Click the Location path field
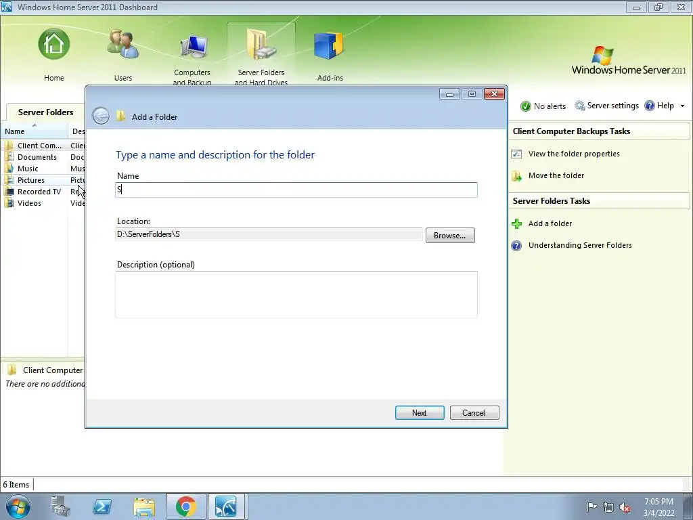The image size is (693, 520). 269,234
